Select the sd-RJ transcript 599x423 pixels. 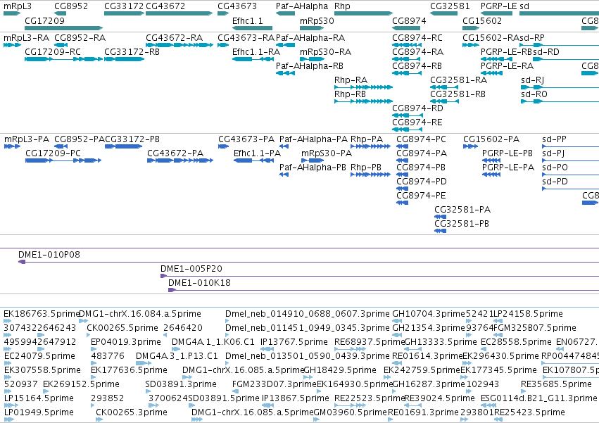(x=560, y=87)
